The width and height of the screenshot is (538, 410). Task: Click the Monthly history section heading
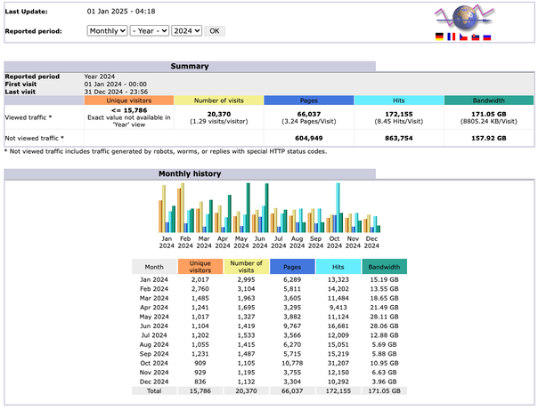(190, 173)
